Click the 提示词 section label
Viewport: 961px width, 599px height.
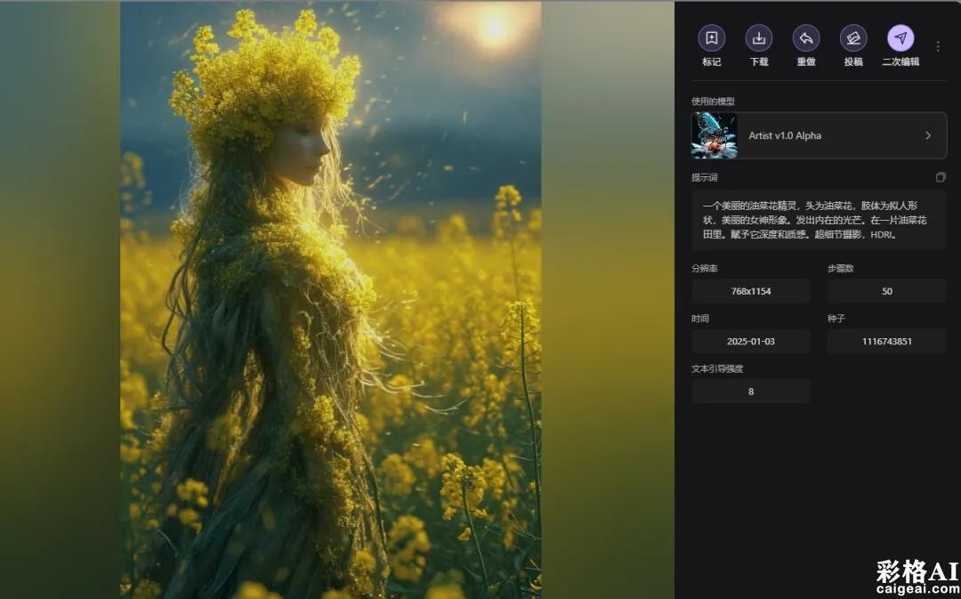[x=704, y=178]
